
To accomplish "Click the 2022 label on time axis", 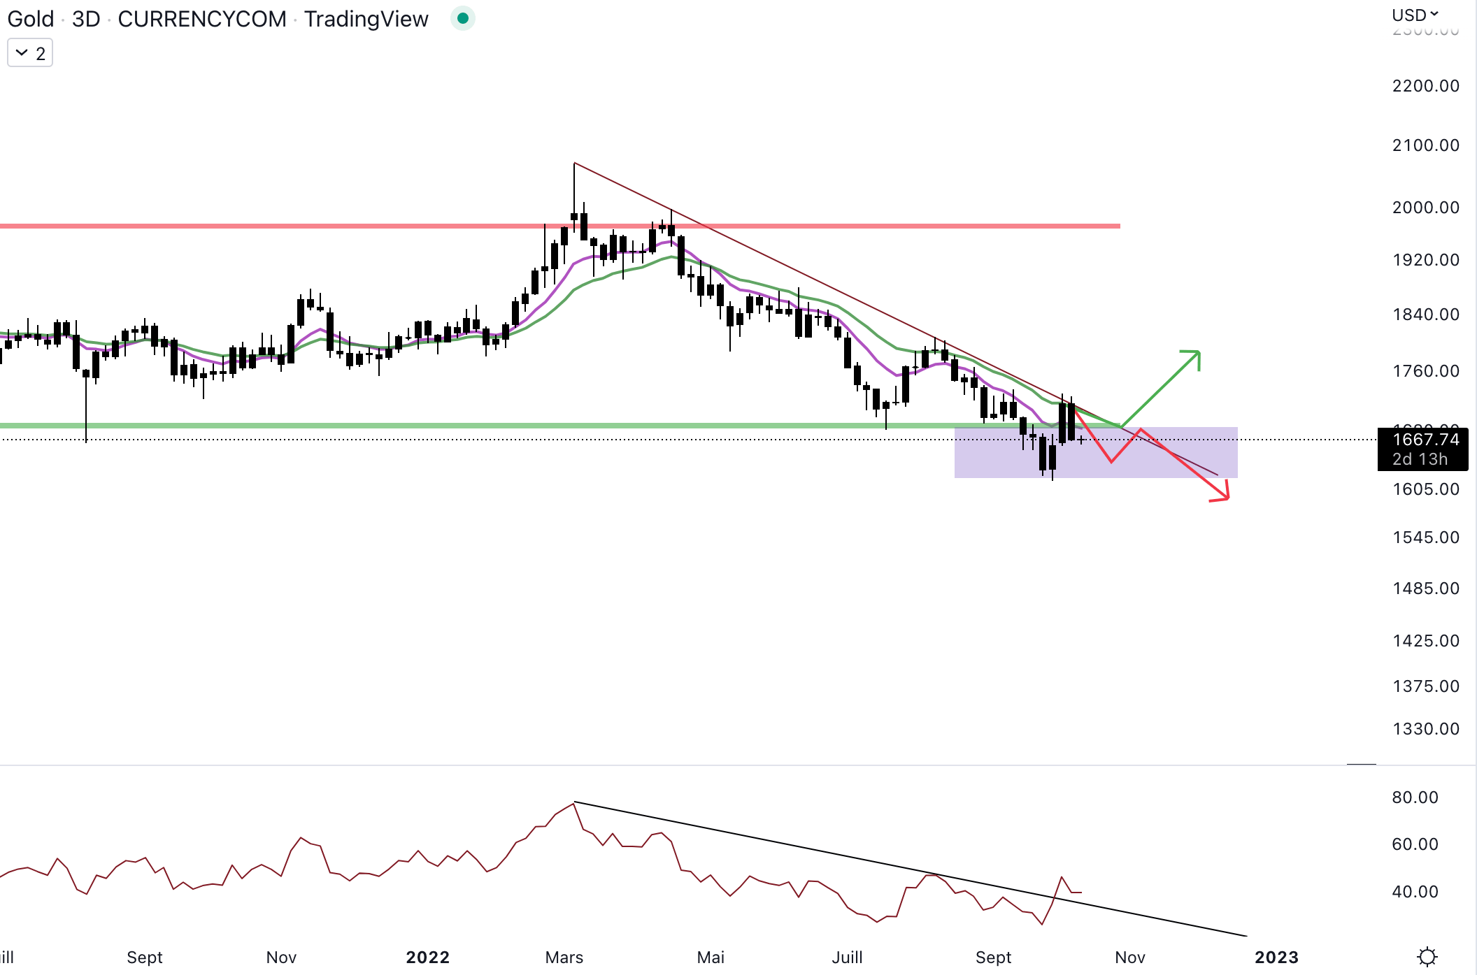I will [427, 957].
